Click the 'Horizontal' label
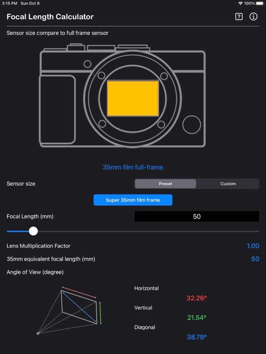 point(146,288)
